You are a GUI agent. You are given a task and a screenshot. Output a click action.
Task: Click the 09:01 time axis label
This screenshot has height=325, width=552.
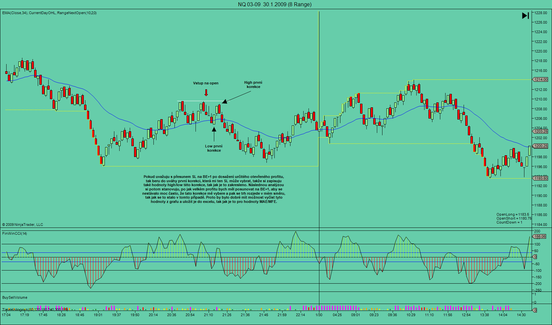(x=356, y=315)
